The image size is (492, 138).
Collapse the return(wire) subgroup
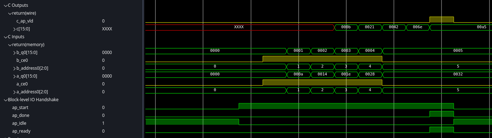10,13
